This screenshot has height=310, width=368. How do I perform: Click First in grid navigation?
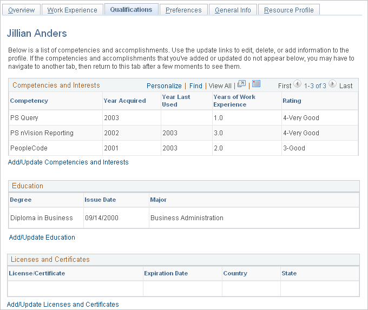285,86
